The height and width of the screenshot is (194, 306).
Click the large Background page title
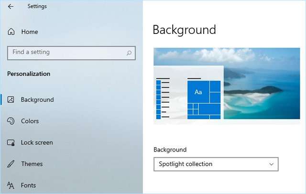184,30
